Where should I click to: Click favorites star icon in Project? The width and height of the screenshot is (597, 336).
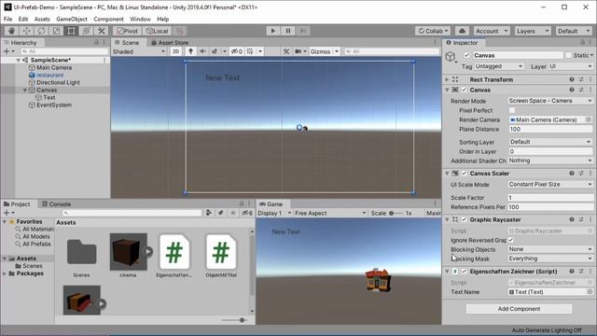233,213
